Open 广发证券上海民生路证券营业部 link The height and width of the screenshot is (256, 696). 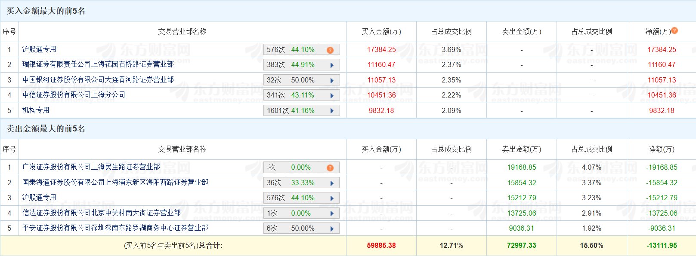91,167
